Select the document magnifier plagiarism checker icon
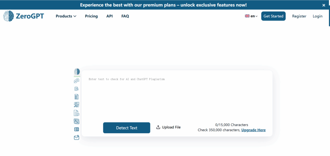330x156 pixels. (77, 89)
